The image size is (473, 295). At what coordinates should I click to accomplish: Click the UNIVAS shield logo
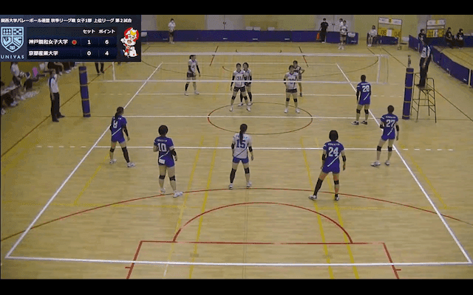pos(13,39)
